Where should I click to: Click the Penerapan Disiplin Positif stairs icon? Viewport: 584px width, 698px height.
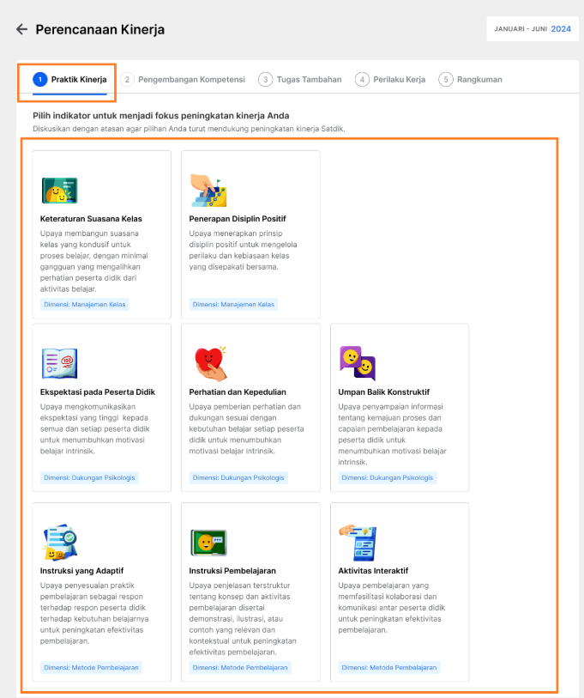pos(208,191)
